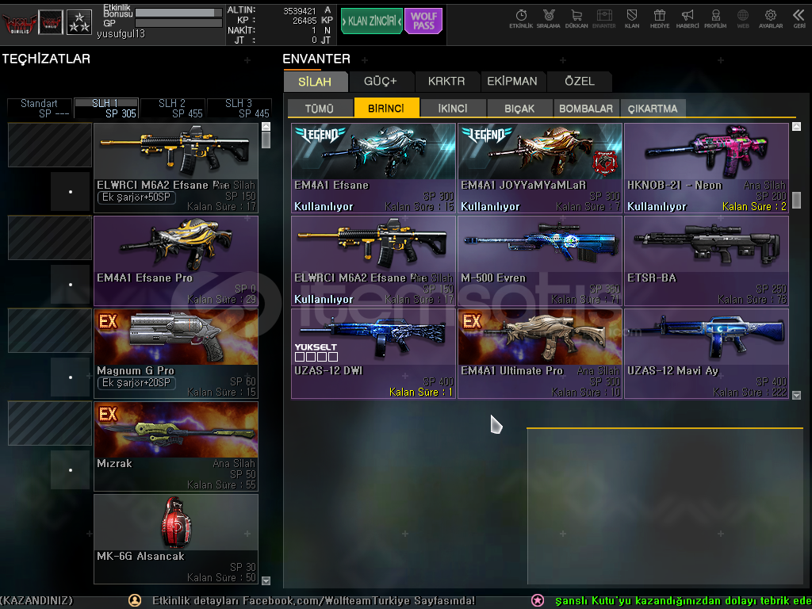Click the Etkinlik Bonusu progress bar
This screenshot has width=812, height=609.
178,12
